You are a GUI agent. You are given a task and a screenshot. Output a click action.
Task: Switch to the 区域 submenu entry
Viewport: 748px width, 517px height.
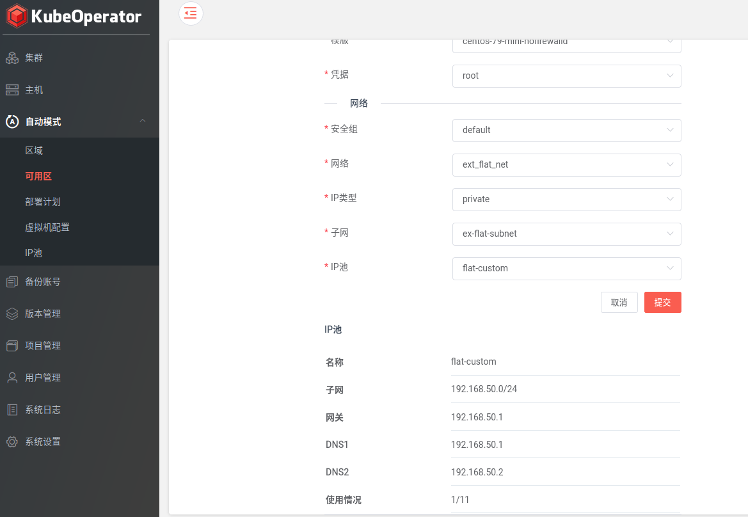pos(34,150)
